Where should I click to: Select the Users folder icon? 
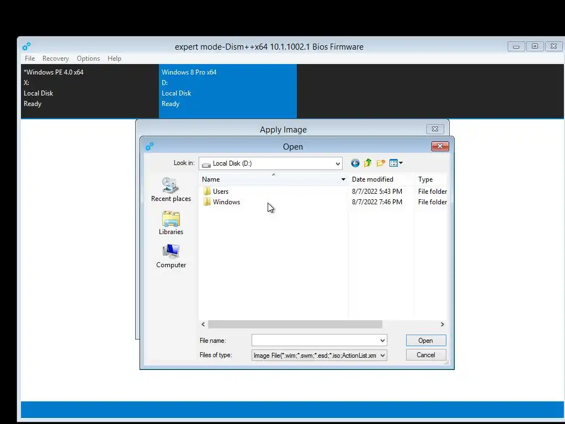207,192
